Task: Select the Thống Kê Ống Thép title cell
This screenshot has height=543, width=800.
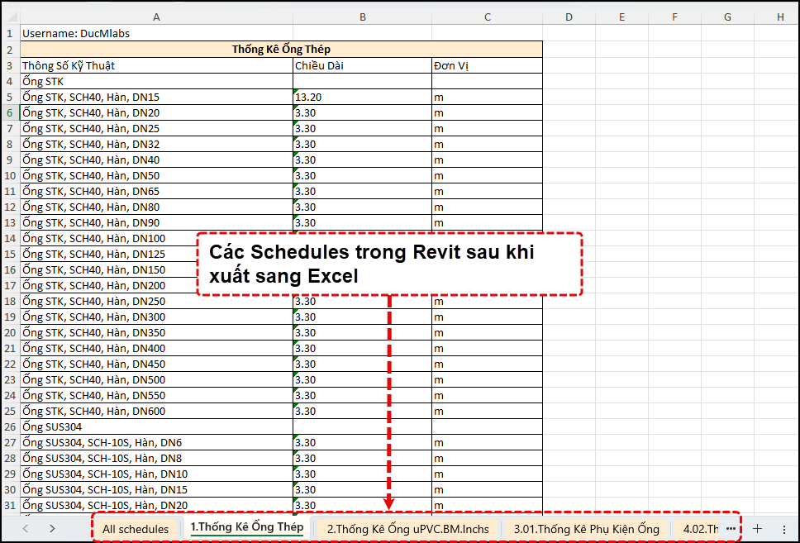Action: (x=281, y=50)
